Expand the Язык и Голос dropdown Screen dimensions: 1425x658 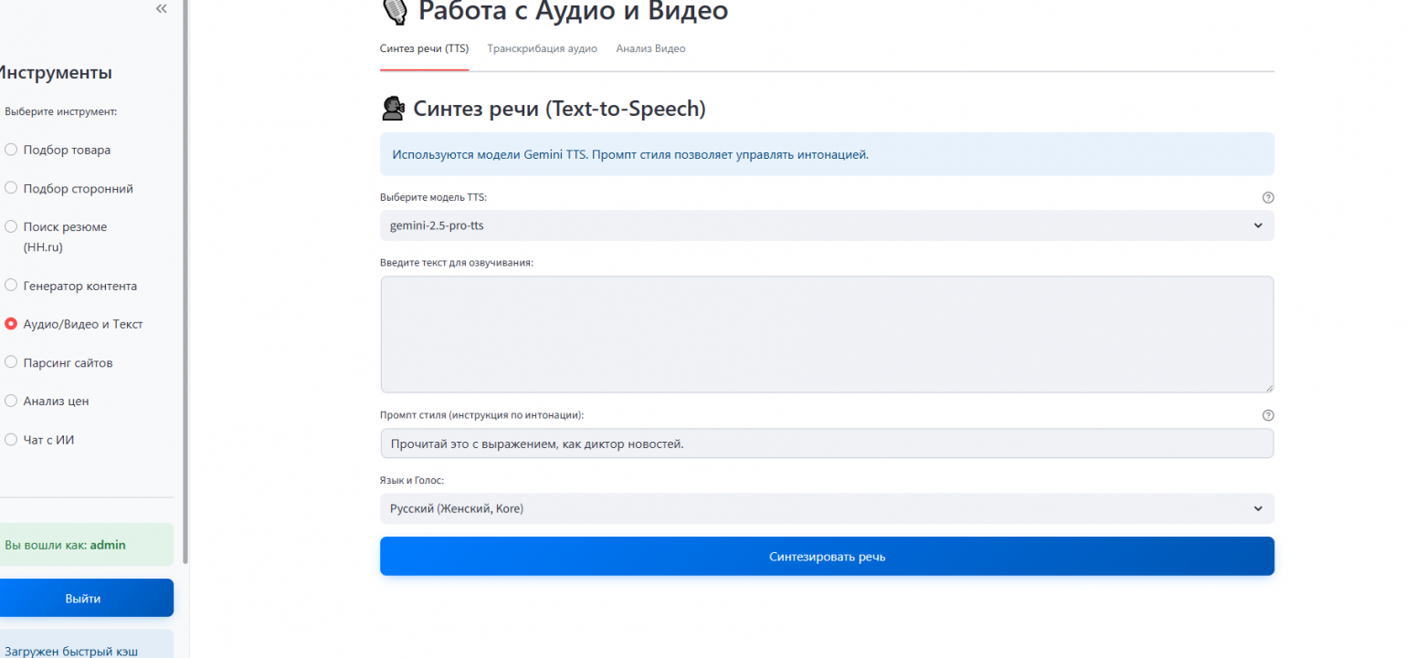pos(826,508)
